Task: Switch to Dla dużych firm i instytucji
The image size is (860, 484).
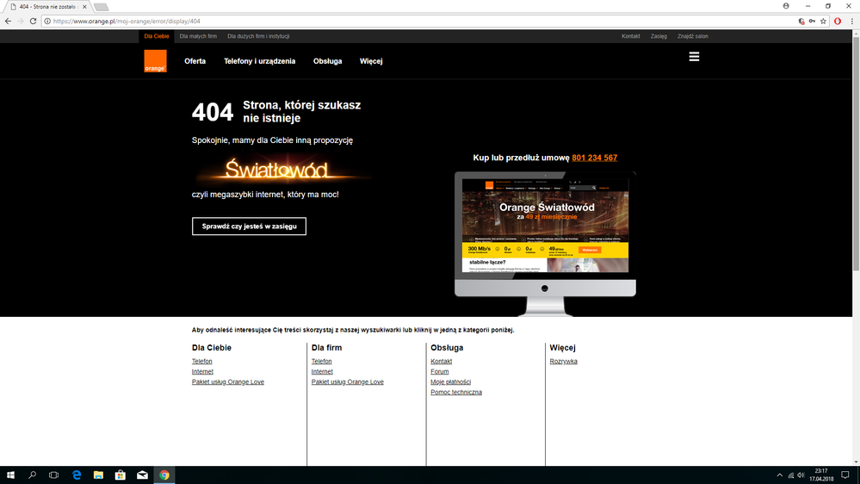Action: 258,36
